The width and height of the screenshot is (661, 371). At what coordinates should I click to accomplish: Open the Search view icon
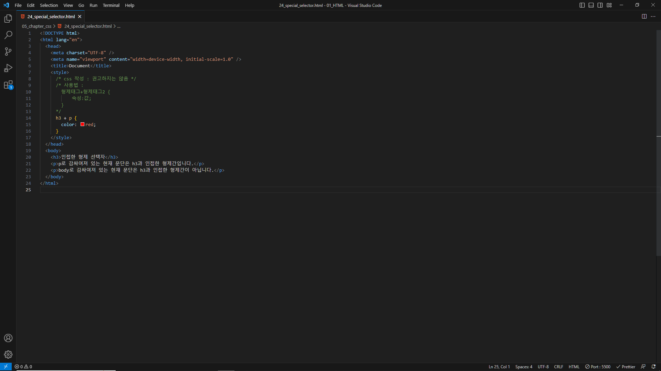[8, 35]
